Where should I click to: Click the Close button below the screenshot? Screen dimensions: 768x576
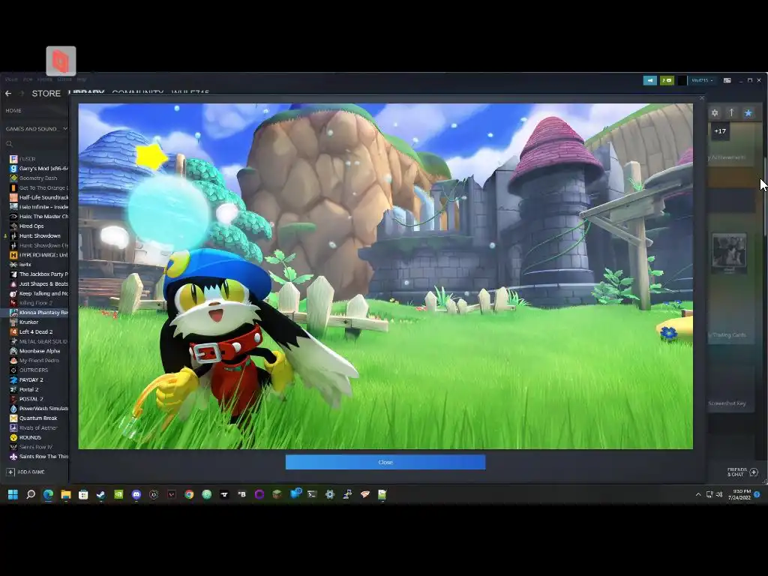click(x=385, y=462)
